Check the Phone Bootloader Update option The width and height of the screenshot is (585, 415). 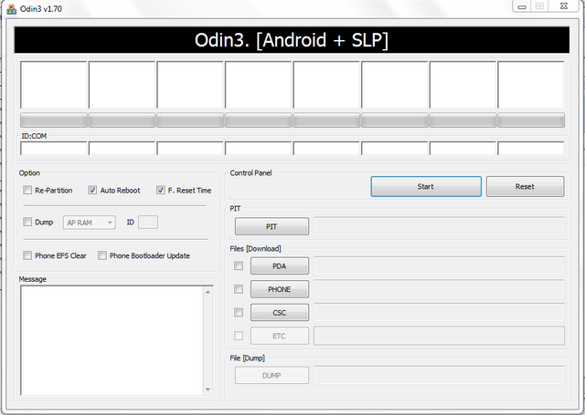click(x=101, y=255)
